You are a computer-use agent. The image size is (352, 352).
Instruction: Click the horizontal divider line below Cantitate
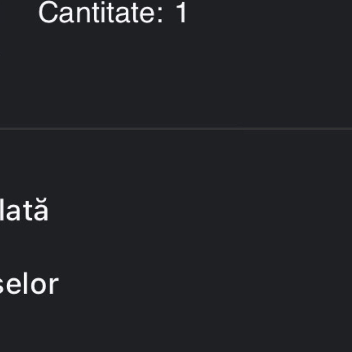176,128
